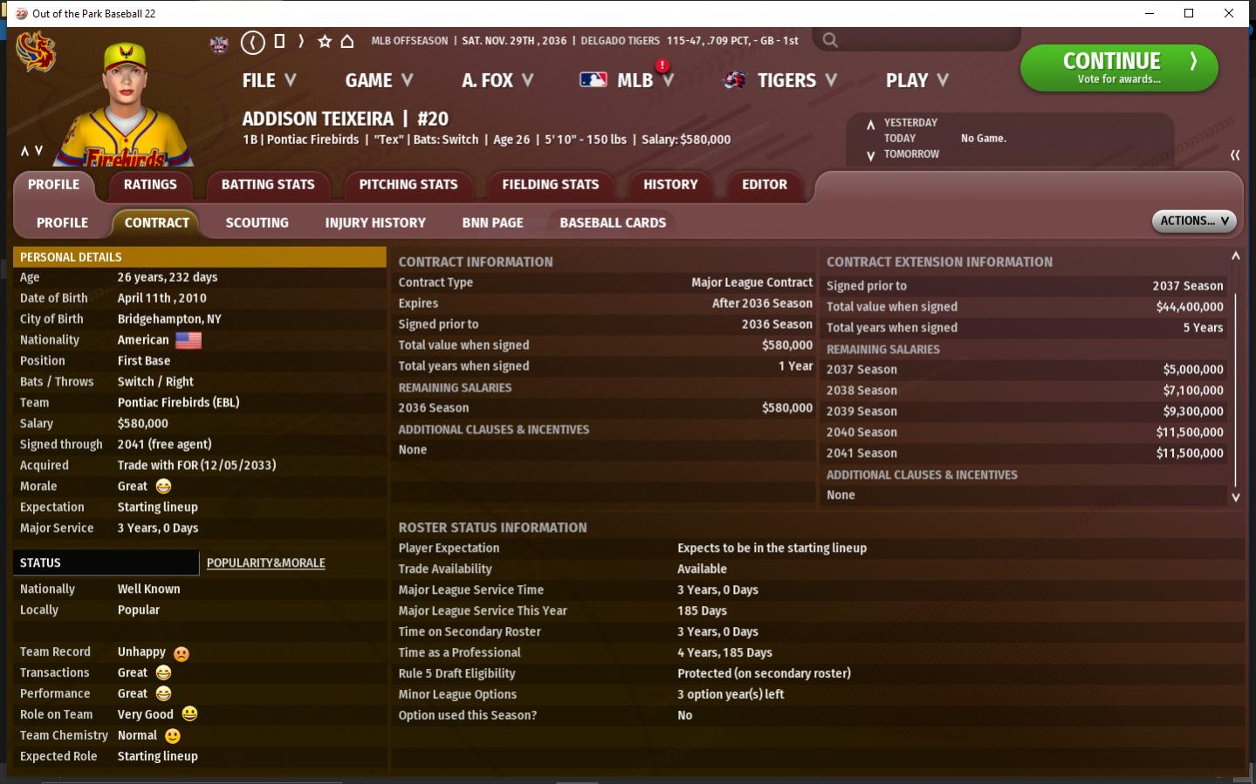The width and height of the screenshot is (1256, 784).
Task: Click the red MLB notification alert badge
Action: 662,65
